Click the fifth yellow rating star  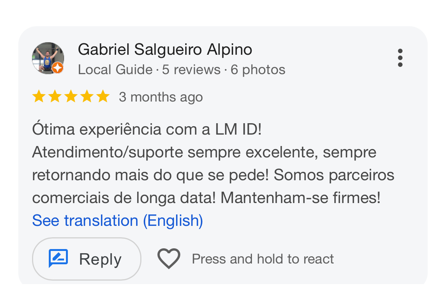(103, 97)
